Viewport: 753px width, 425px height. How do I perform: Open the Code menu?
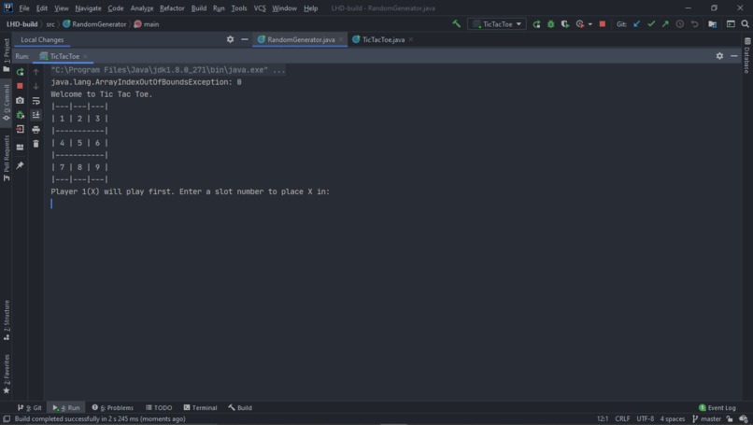click(115, 8)
